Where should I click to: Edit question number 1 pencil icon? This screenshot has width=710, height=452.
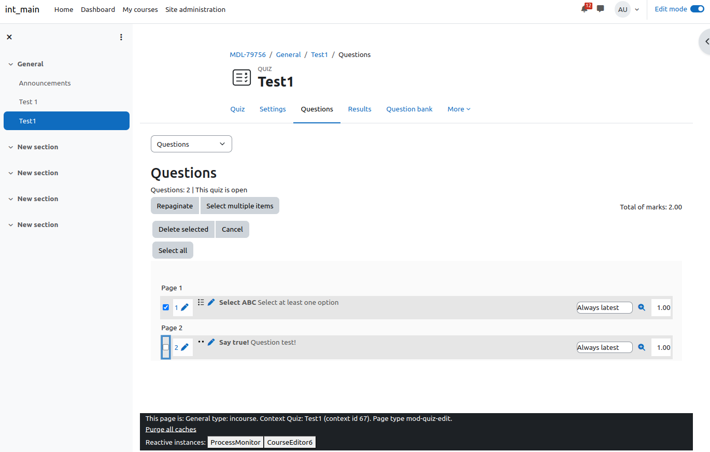[x=184, y=307]
